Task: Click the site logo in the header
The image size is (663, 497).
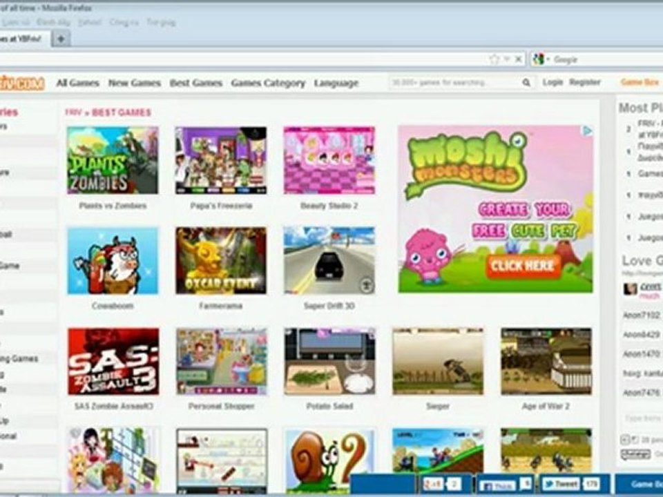Action: 22,83
